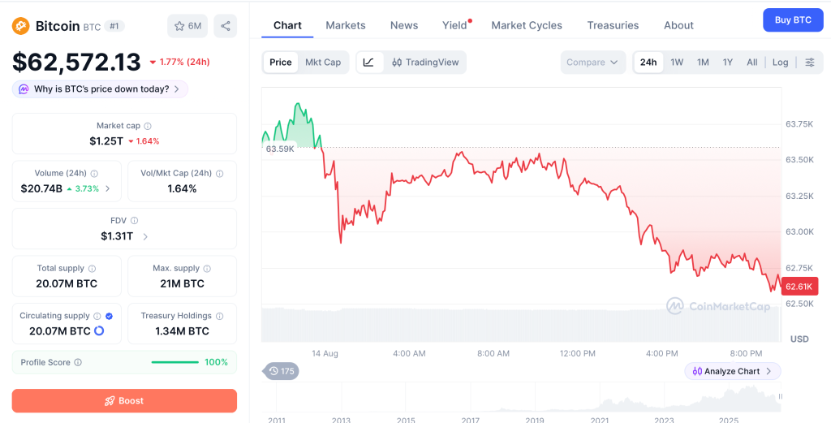Select the 1W time range
831x423 pixels.
point(677,62)
